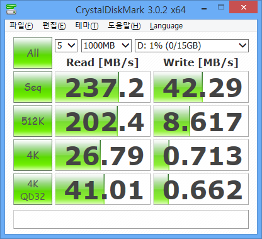262x239 pixels.
Task: Open the Language menu
Action: tap(166, 26)
